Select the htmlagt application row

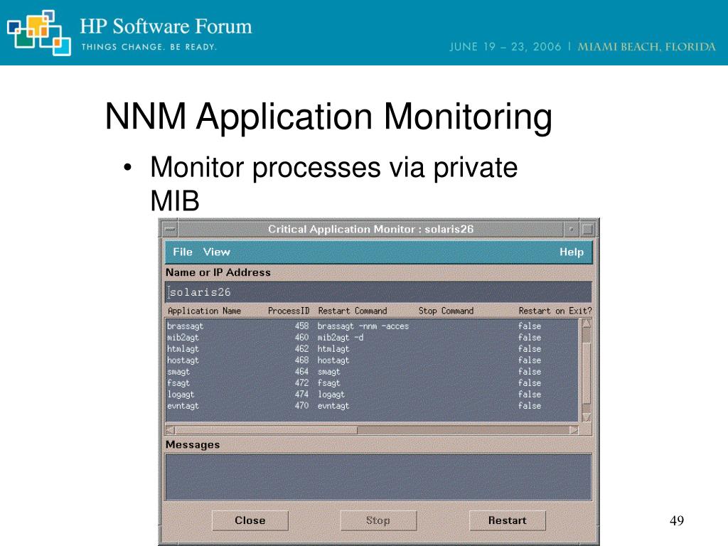371,348
